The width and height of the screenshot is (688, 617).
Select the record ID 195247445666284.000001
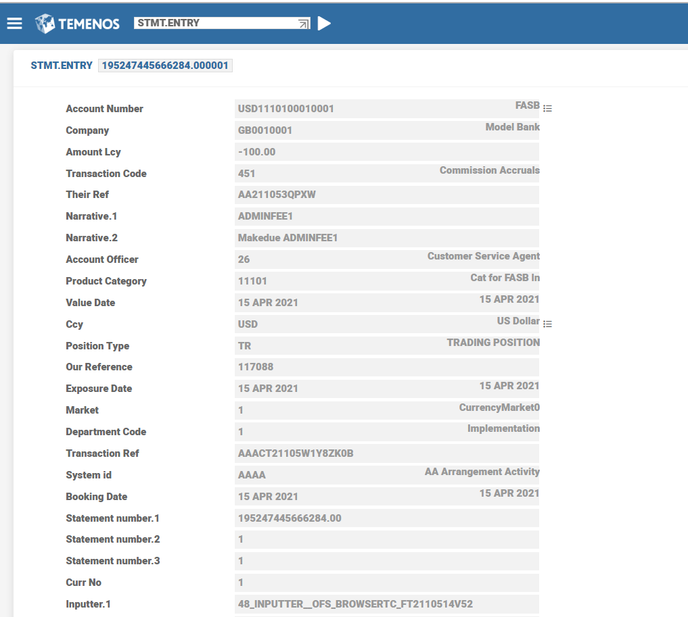(x=166, y=66)
